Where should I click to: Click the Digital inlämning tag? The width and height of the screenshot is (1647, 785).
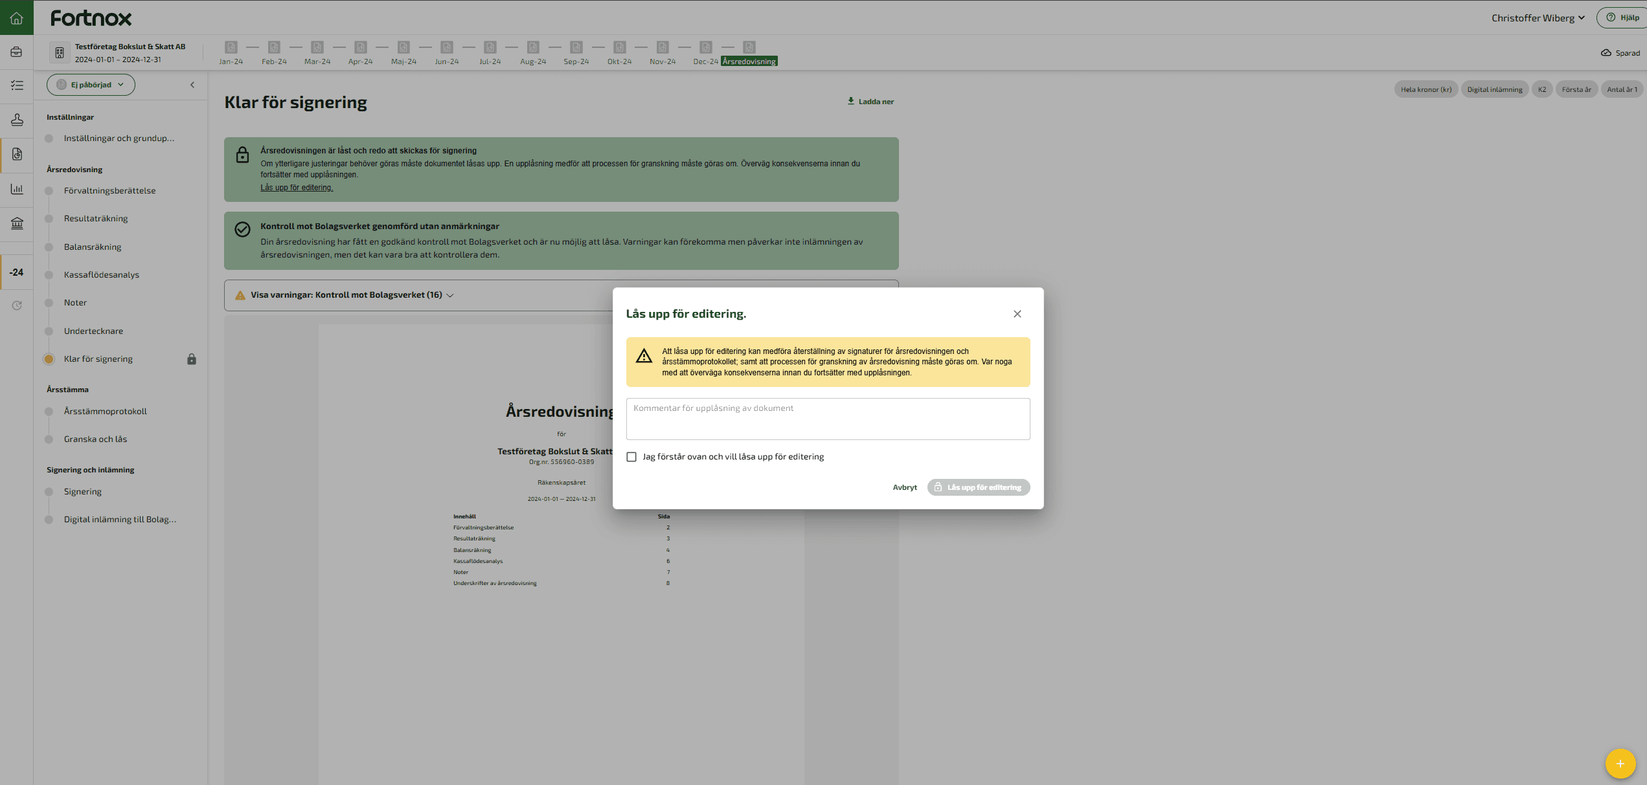1495,90
